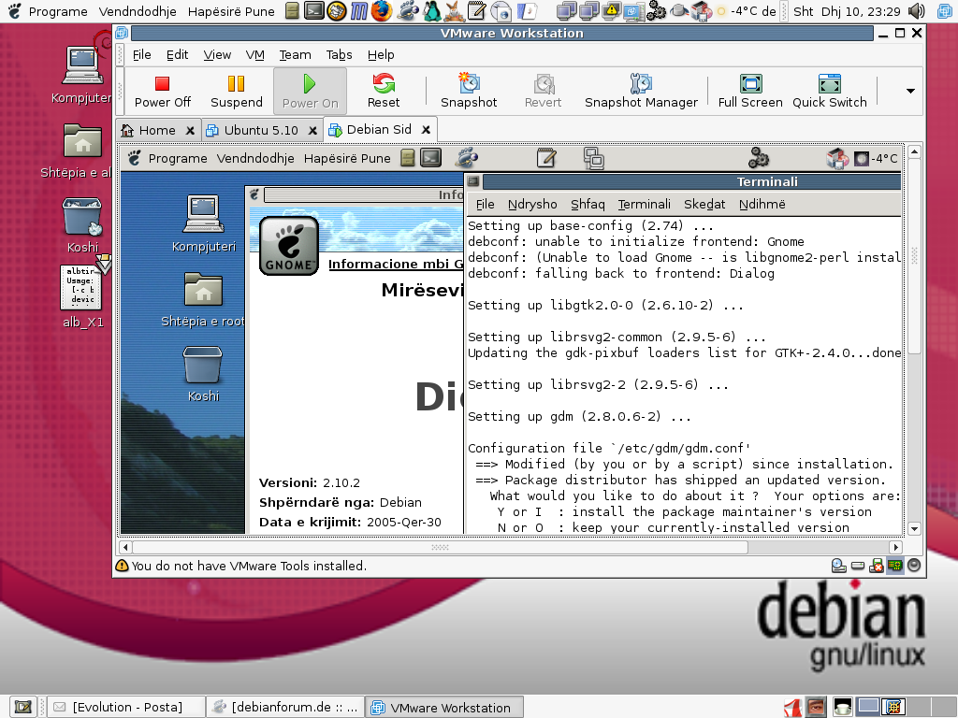Screen dimensions: 958x718
Task: Open the VMware Help menu
Action: click(x=381, y=55)
